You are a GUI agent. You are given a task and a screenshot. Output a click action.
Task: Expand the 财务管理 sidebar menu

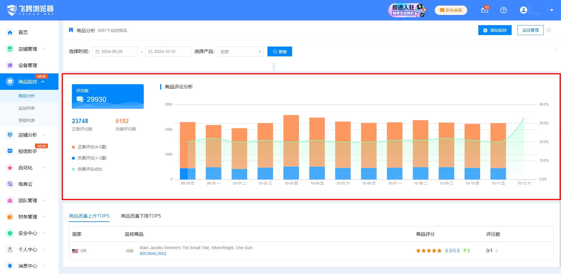[27, 217]
